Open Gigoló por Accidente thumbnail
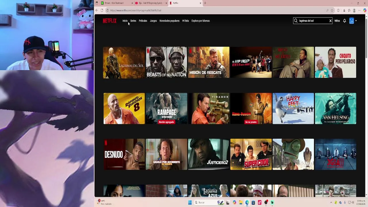The width and height of the screenshot is (368, 207). (166, 154)
